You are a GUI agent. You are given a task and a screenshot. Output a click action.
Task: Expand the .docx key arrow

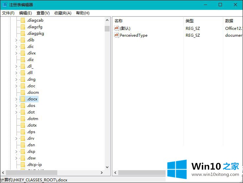point(16,99)
